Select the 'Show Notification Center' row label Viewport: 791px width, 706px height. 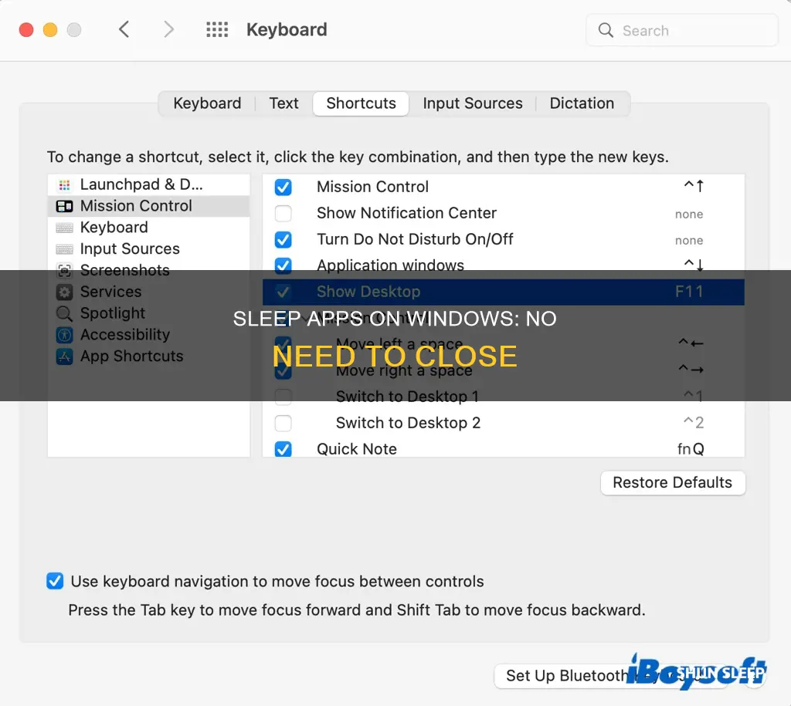tap(406, 213)
